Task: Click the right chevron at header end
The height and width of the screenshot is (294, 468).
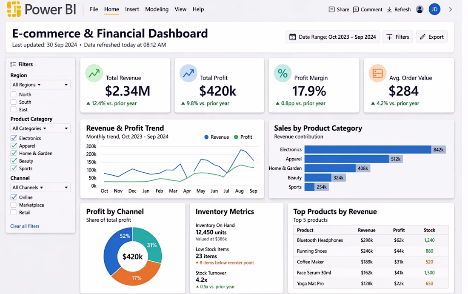Action: 451,9
